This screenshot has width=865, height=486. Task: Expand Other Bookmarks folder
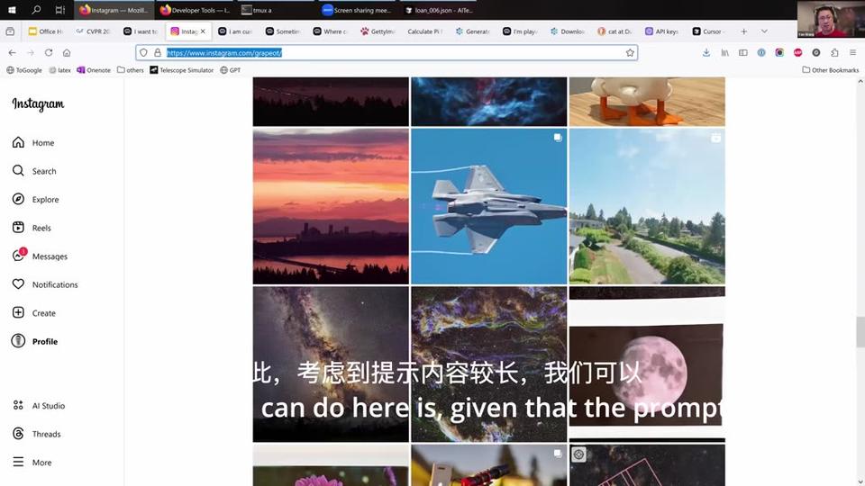coord(830,70)
